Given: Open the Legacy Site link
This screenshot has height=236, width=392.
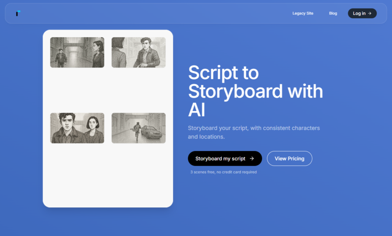Looking at the screenshot, I should [x=303, y=13].
